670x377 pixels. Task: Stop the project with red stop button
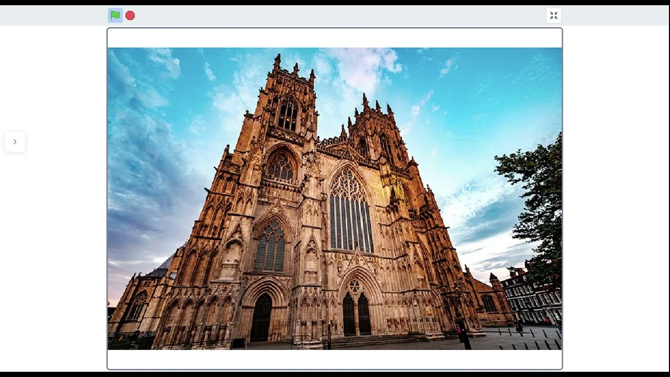pyautogui.click(x=130, y=16)
